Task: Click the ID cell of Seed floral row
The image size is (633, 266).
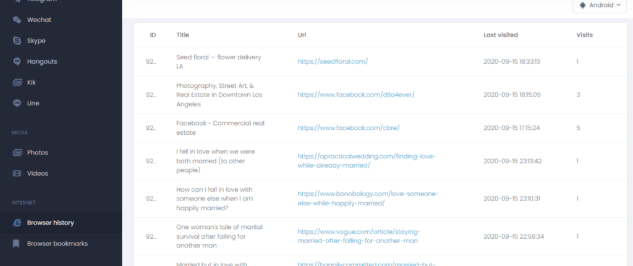Action: click(151, 61)
